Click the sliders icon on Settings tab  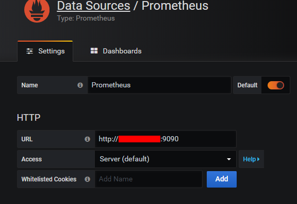click(29, 51)
